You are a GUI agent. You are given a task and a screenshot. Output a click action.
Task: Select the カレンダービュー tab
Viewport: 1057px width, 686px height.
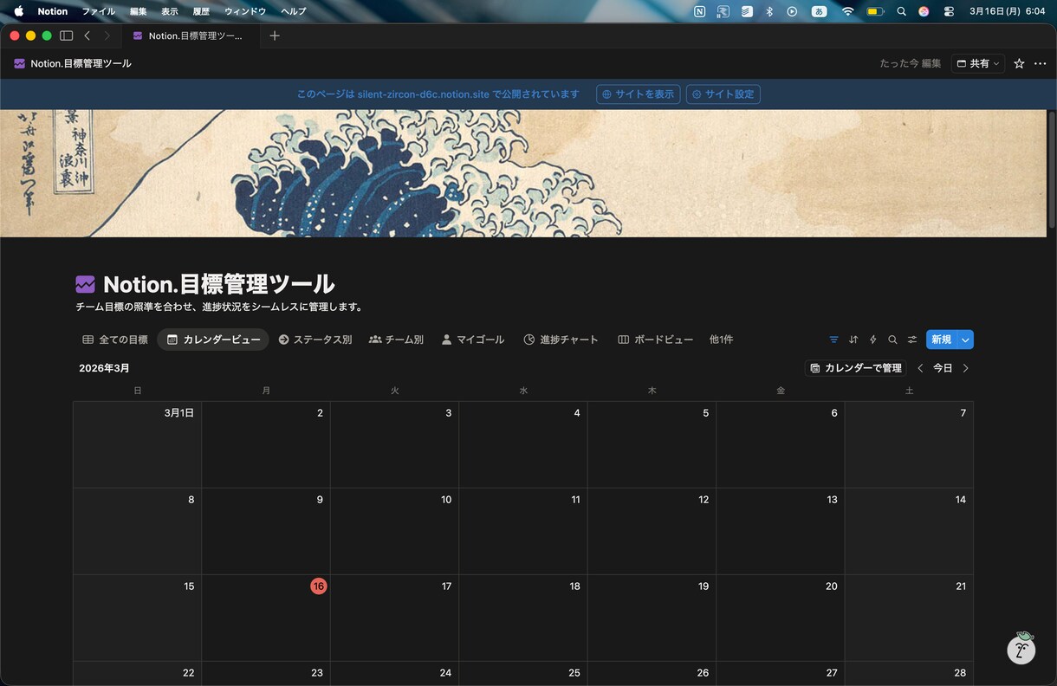point(213,340)
